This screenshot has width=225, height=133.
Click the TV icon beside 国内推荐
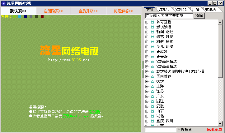pos(152,76)
